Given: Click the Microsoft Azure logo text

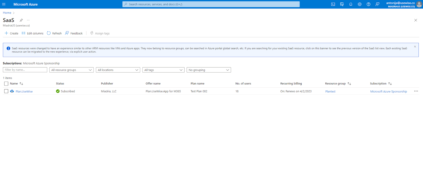Looking at the screenshot, I should click(26, 4).
